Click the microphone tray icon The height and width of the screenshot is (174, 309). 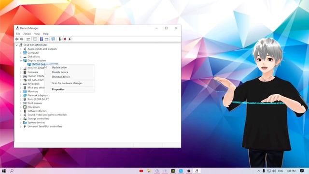264,171
